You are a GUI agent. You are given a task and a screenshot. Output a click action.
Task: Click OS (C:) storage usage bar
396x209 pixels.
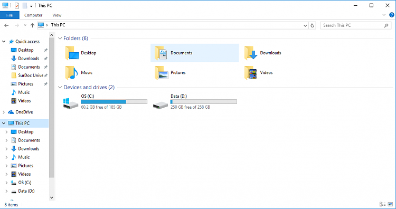pyautogui.click(x=114, y=101)
